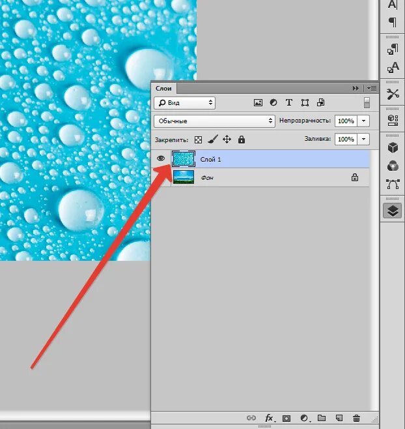Screen dimensions: 405x429
Task: Expand the Заливка slider arrow
Action: 363,139
